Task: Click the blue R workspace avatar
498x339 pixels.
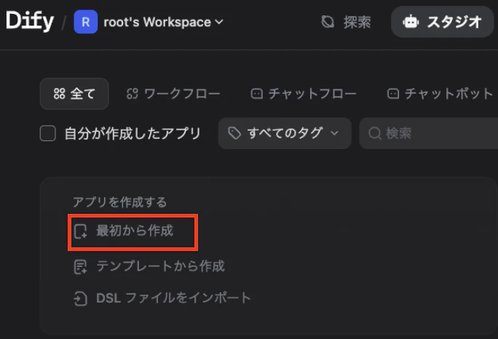Action: click(x=85, y=22)
